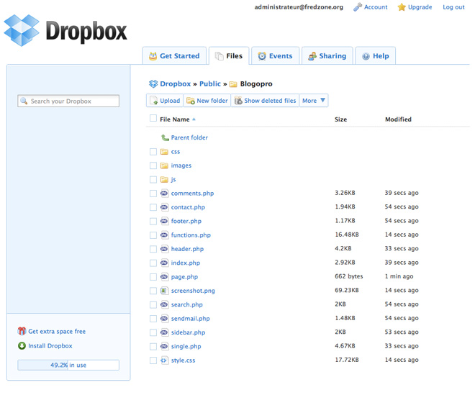This screenshot has height=395, width=475.
Task: Click the search magnifier icon
Action: pos(24,101)
